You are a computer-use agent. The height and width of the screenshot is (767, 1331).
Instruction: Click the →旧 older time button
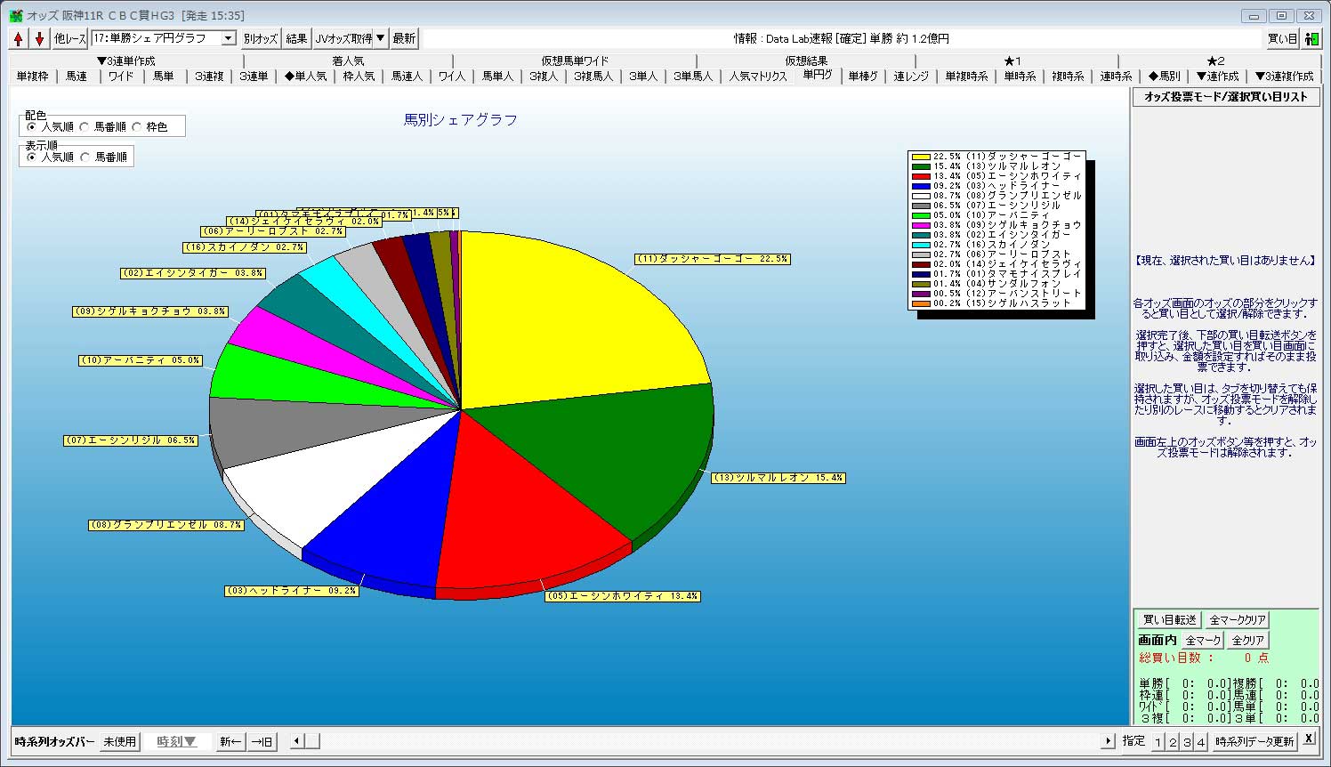click(x=262, y=741)
